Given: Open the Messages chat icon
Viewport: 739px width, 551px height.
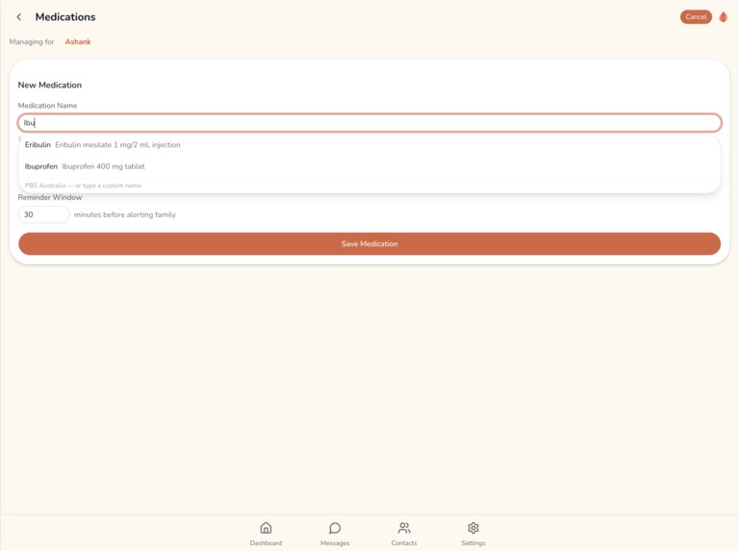Looking at the screenshot, I should [x=335, y=528].
